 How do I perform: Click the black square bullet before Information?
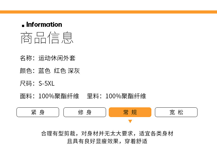[x=23, y=26]
